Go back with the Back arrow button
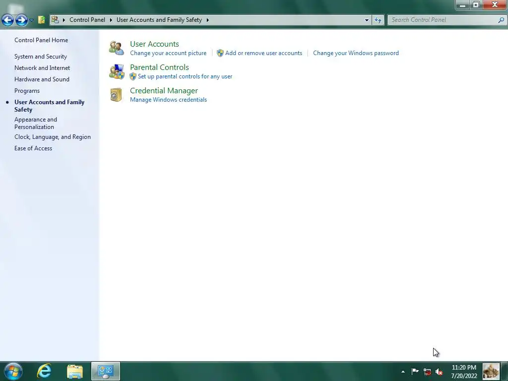 (8, 20)
